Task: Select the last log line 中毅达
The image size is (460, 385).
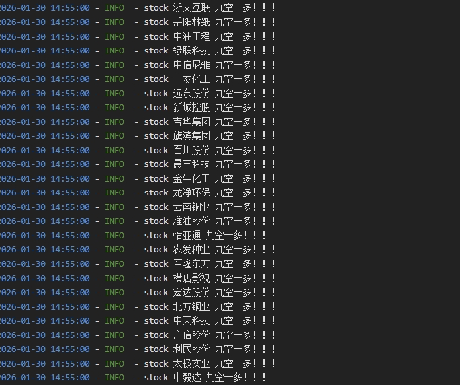Action: tap(133, 377)
